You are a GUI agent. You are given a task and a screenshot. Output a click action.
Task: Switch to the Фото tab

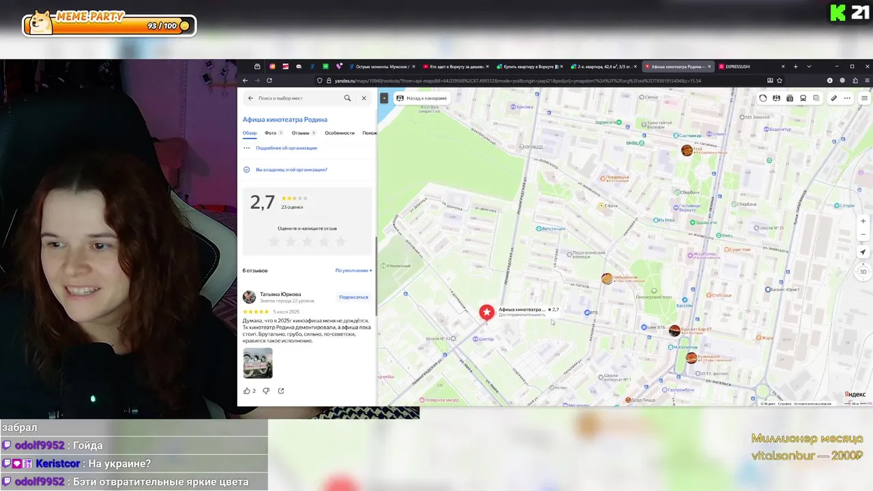click(273, 133)
